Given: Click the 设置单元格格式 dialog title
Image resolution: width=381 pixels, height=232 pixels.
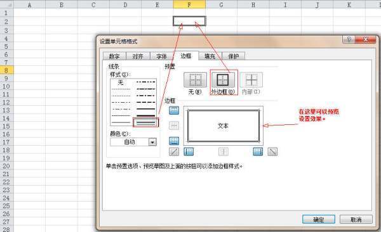Looking at the screenshot, I should [119, 41].
